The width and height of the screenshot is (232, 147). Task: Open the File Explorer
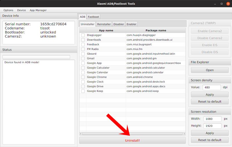[210, 70]
